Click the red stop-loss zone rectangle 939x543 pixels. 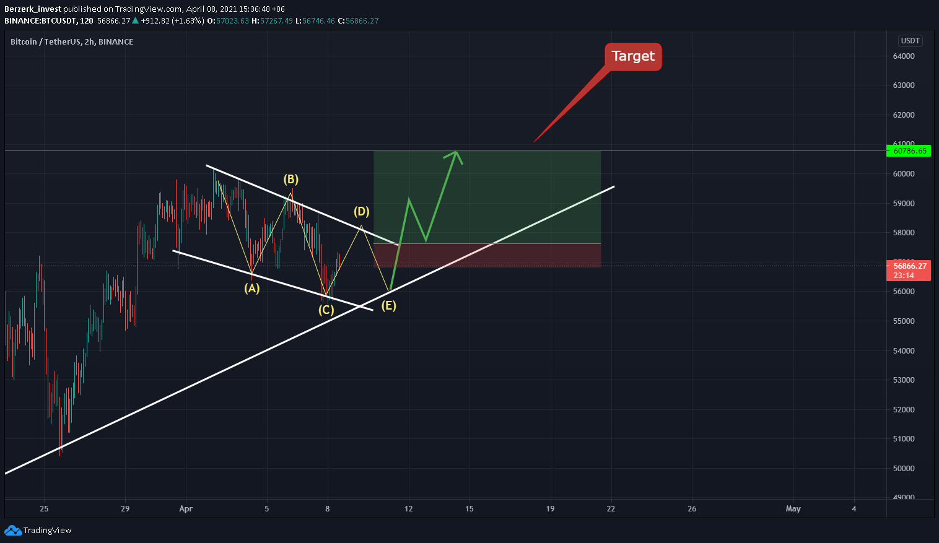tap(487, 255)
